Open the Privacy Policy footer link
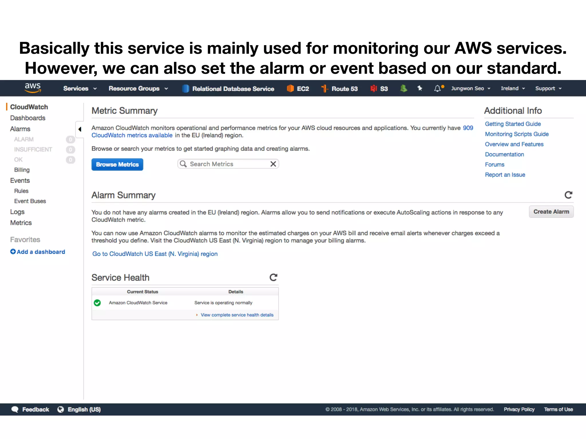Viewport: 586px width, 439px height. pos(519,409)
